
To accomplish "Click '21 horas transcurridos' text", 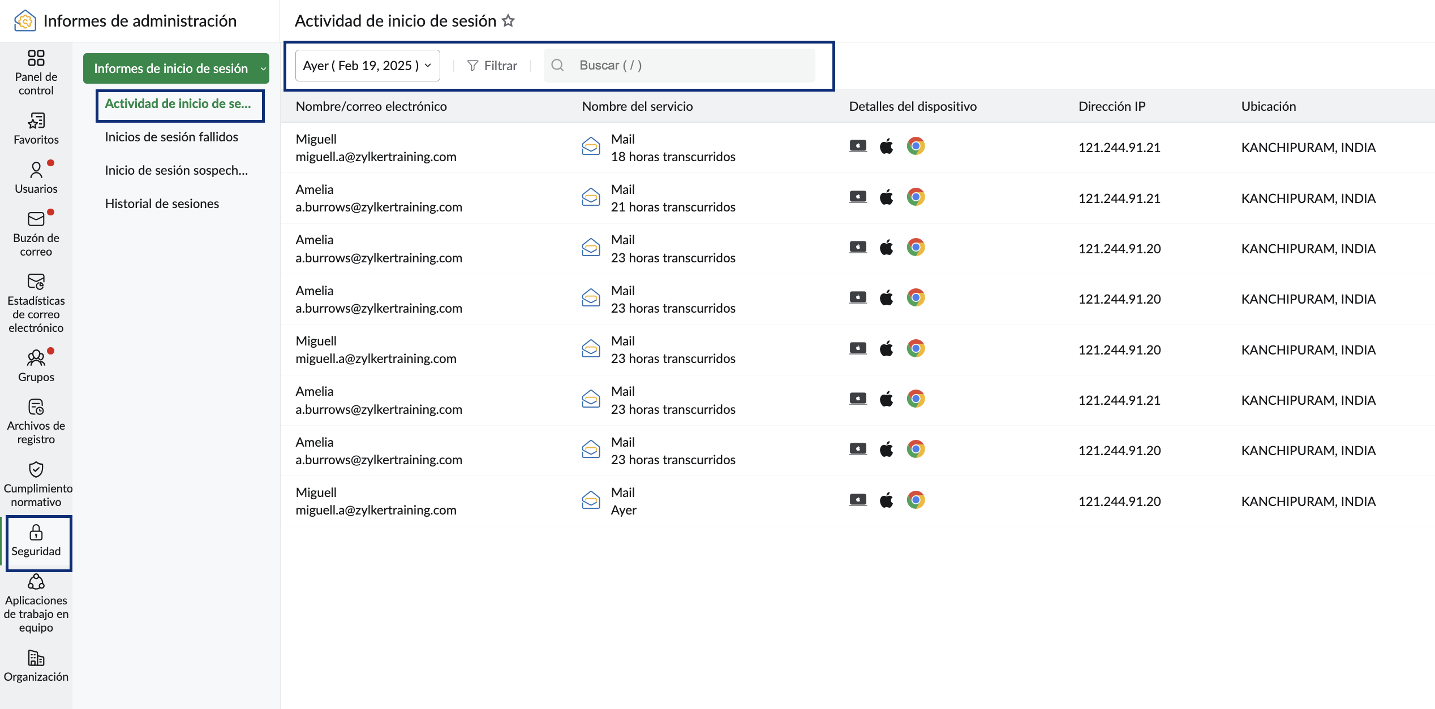I will point(673,207).
